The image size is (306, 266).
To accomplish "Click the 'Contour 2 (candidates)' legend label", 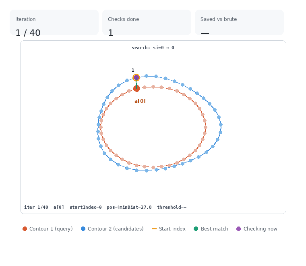I will pos(116,229).
